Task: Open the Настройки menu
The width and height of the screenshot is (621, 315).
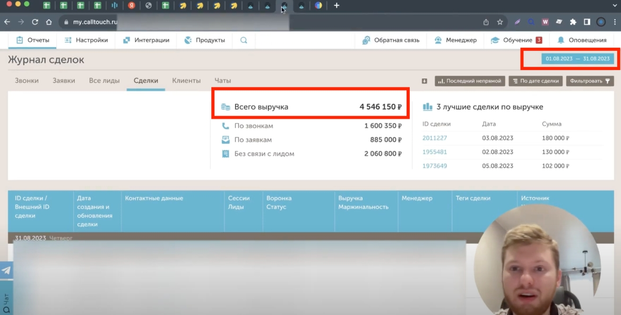Action: (x=86, y=40)
